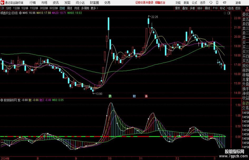The width and height of the screenshot is (249, 160).
Task: Open the 版面 menu
Action: [186, 3]
